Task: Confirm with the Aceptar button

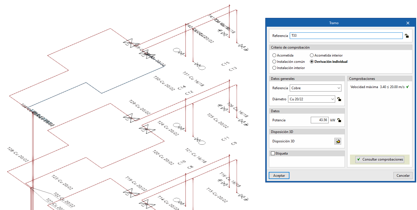Action: coord(279,176)
